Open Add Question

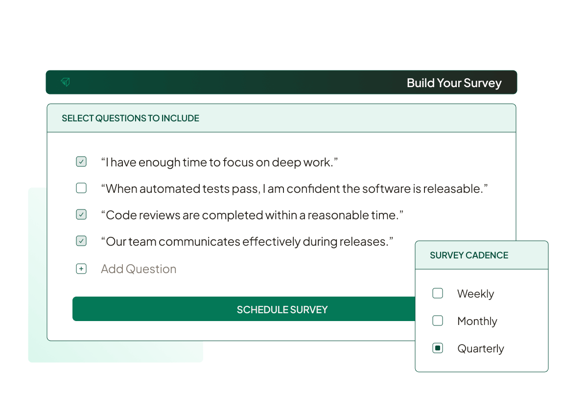pyautogui.click(x=139, y=268)
